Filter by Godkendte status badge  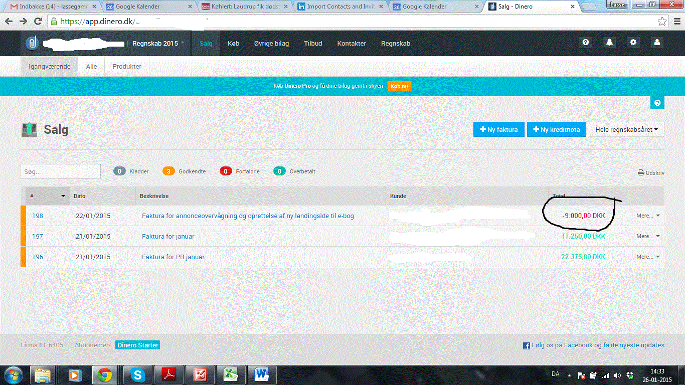coord(168,171)
